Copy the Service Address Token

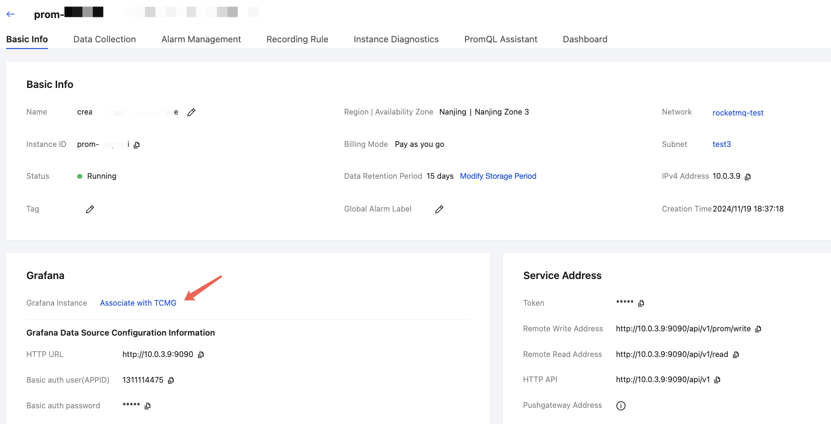(x=641, y=303)
